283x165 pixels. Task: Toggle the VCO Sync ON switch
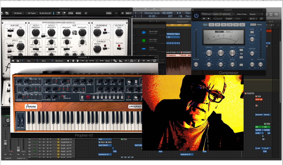point(43,36)
